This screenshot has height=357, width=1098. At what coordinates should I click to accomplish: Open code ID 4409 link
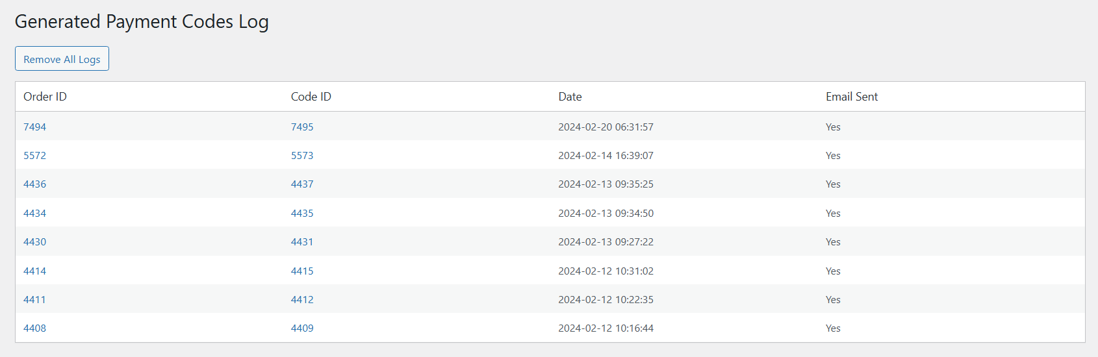302,328
